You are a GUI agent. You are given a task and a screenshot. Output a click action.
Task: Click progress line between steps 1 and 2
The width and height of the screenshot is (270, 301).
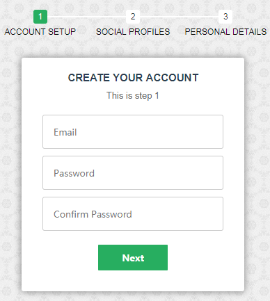pyautogui.click(x=86, y=17)
